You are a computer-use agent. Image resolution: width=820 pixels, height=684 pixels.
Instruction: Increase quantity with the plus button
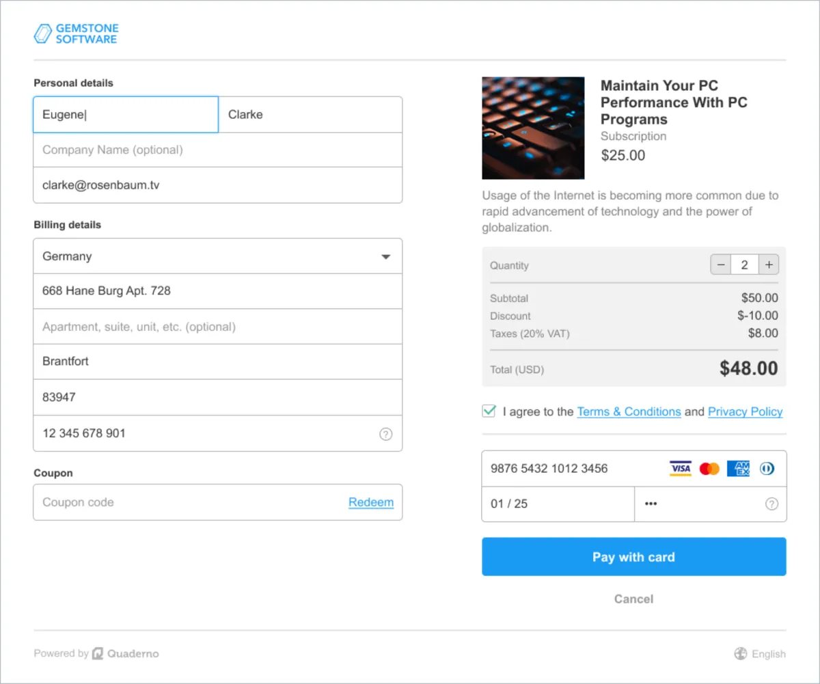point(769,265)
